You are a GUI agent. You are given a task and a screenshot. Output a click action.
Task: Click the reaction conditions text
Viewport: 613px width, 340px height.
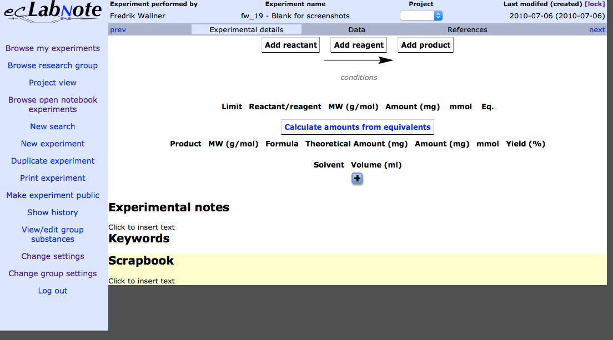(359, 77)
